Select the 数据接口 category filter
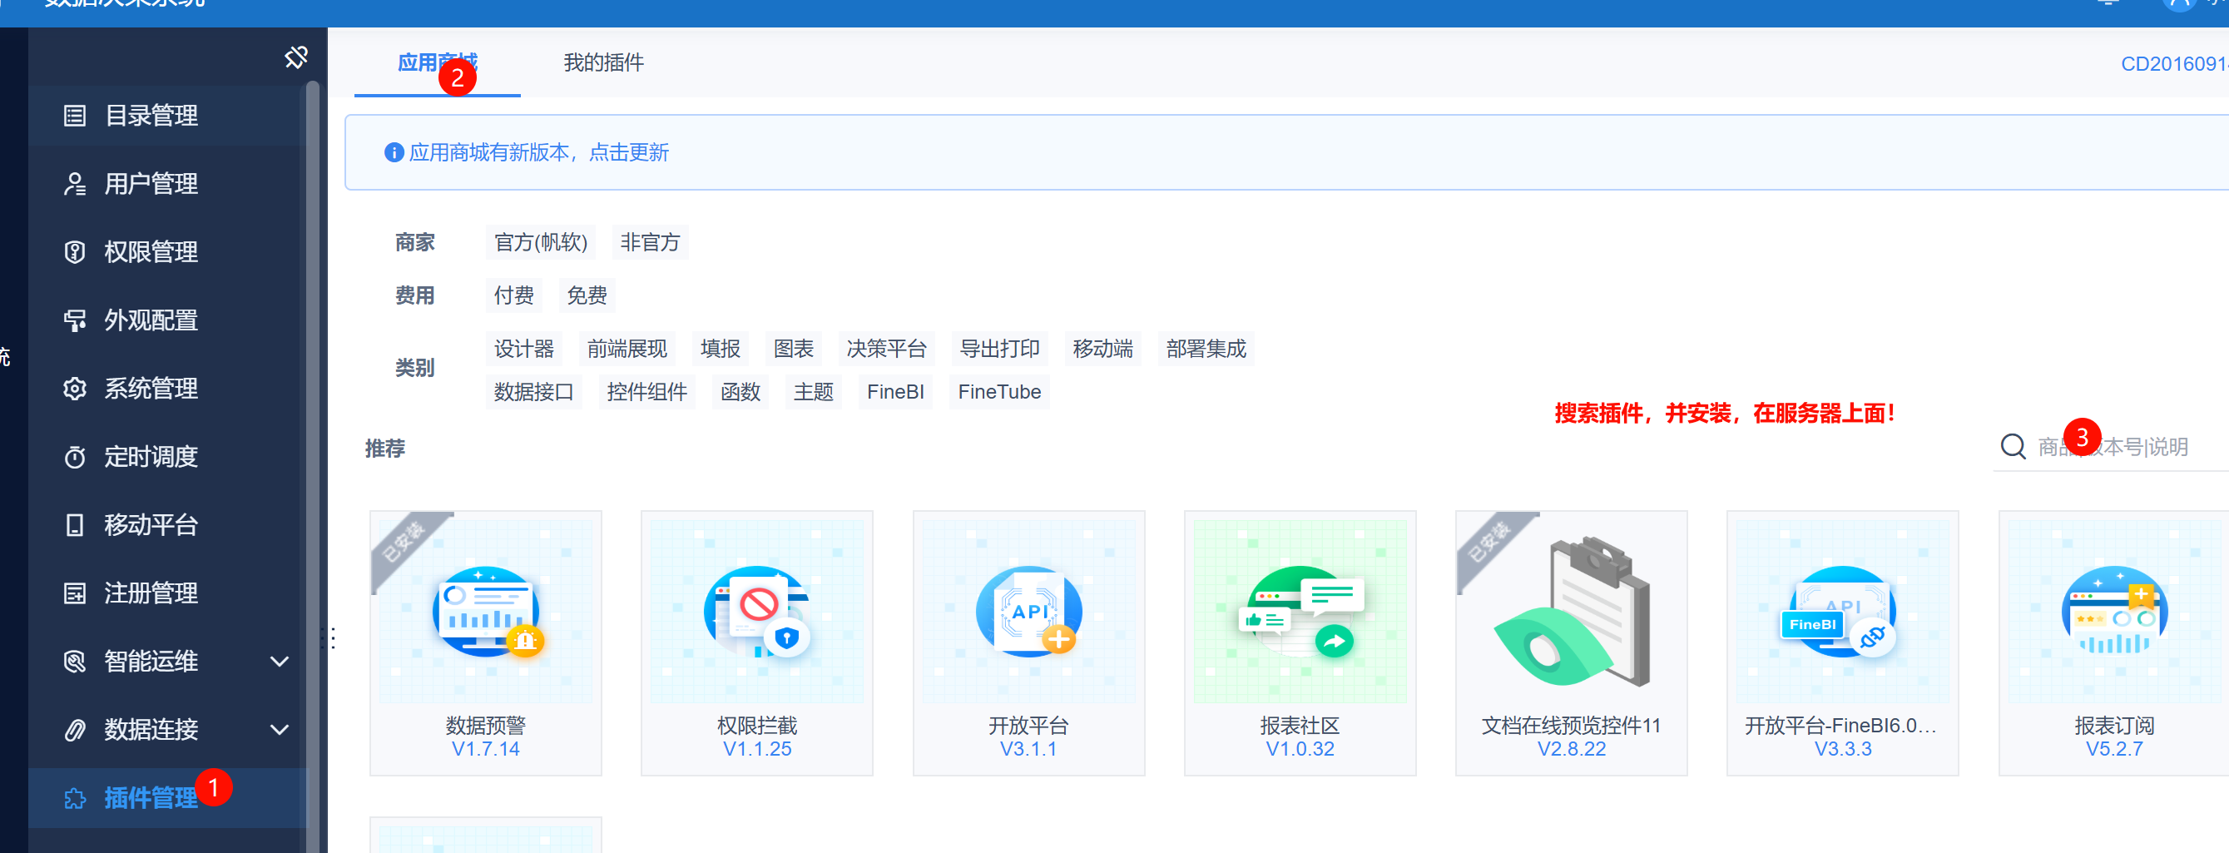 pyautogui.click(x=534, y=393)
